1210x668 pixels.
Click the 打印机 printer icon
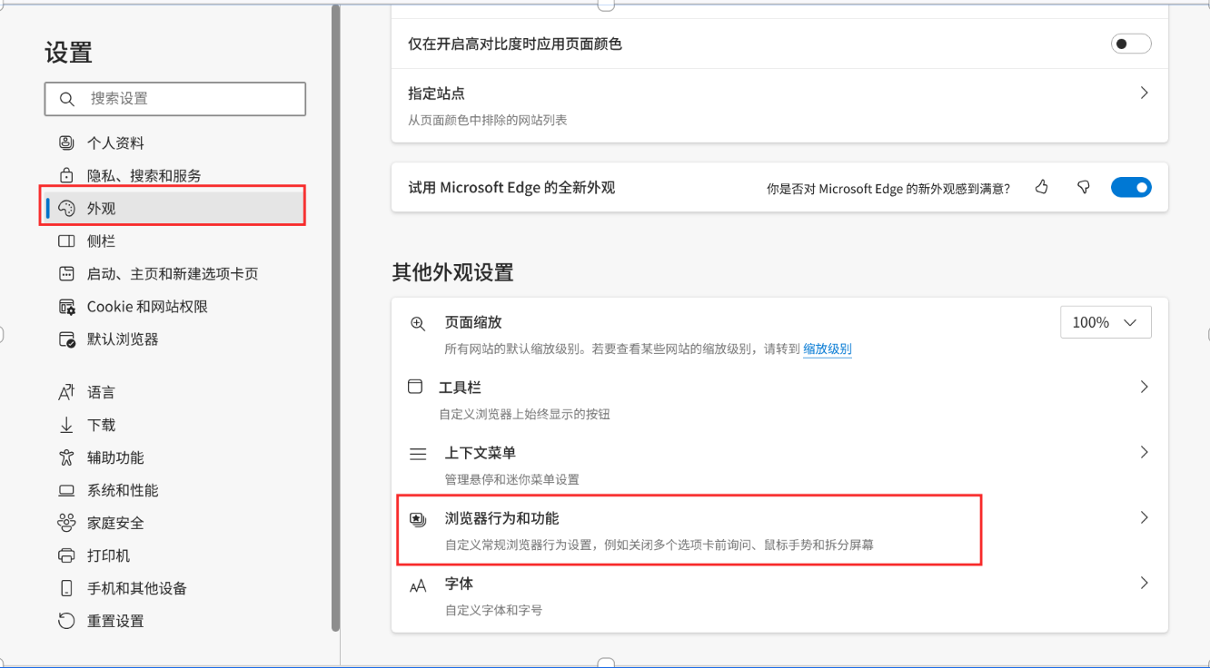pyautogui.click(x=66, y=555)
